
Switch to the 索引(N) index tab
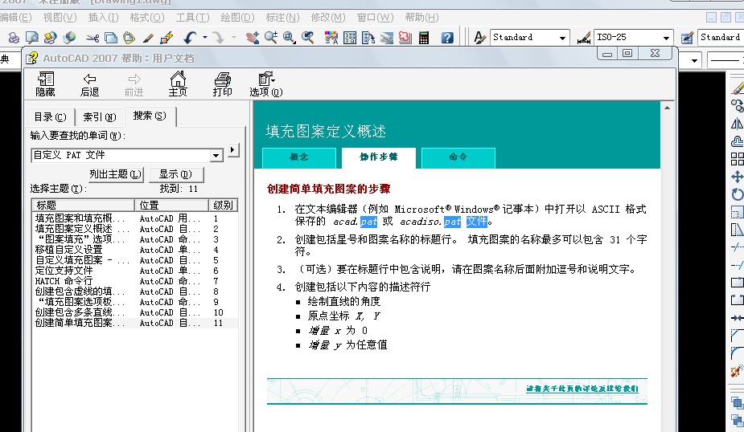[99, 117]
